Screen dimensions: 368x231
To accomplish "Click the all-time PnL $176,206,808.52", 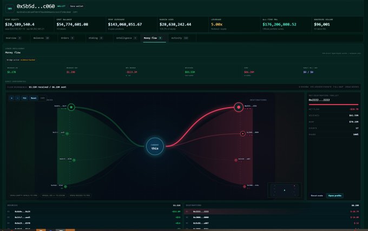I will coord(279,24).
